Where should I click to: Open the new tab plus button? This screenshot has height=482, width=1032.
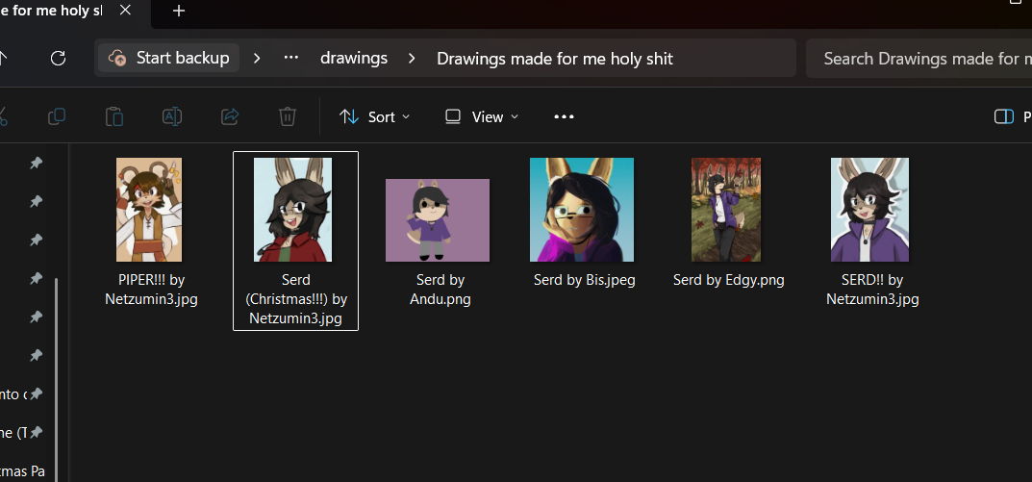179,11
